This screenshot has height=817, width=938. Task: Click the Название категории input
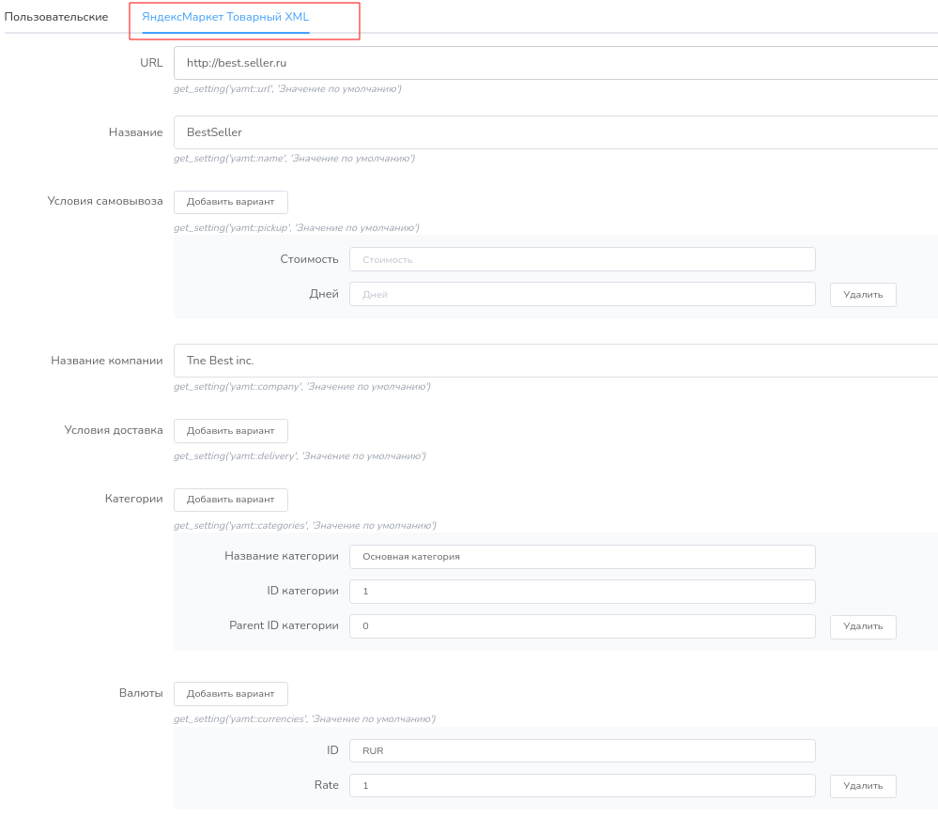click(x=582, y=557)
